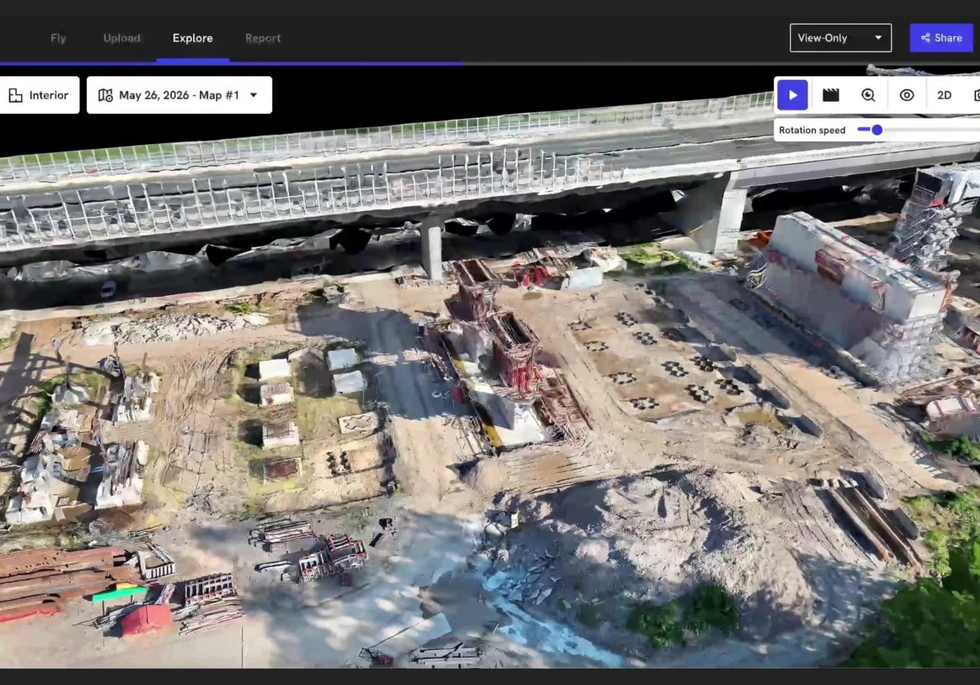Click the camera icon after 2D
980x685 pixels.
[x=976, y=95]
